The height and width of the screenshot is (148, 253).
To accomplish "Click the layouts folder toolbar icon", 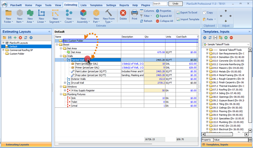I will pos(4,38).
